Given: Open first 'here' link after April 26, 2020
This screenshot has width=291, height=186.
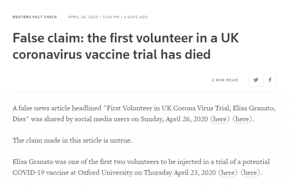Looking at the screenshot, I should tap(220, 119).
